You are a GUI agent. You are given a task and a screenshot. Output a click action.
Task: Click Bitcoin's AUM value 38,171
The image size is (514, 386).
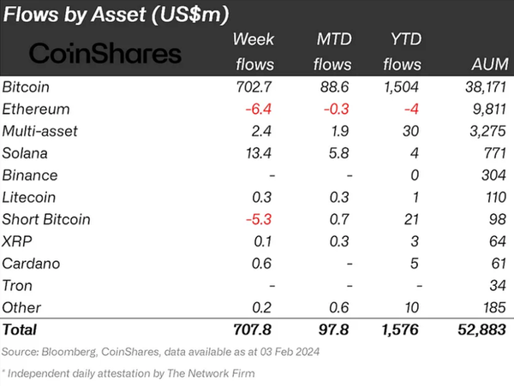click(x=486, y=86)
